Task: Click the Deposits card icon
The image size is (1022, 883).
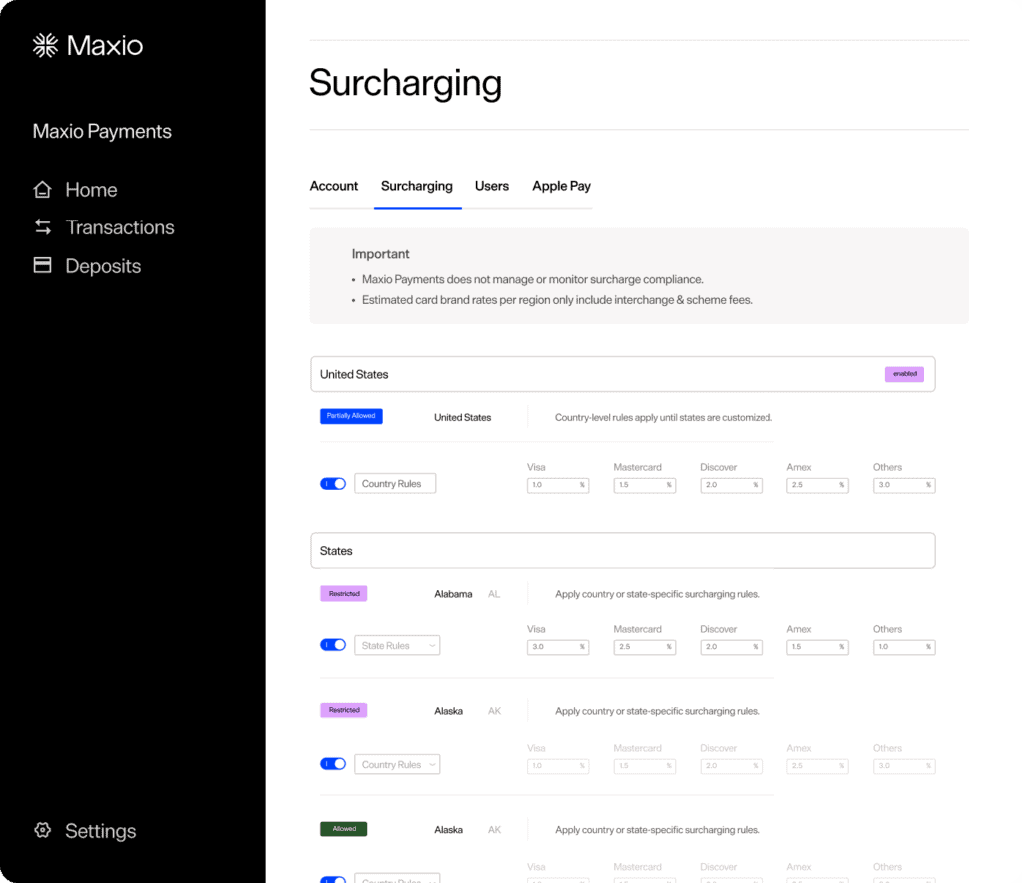Action: point(42,265)
